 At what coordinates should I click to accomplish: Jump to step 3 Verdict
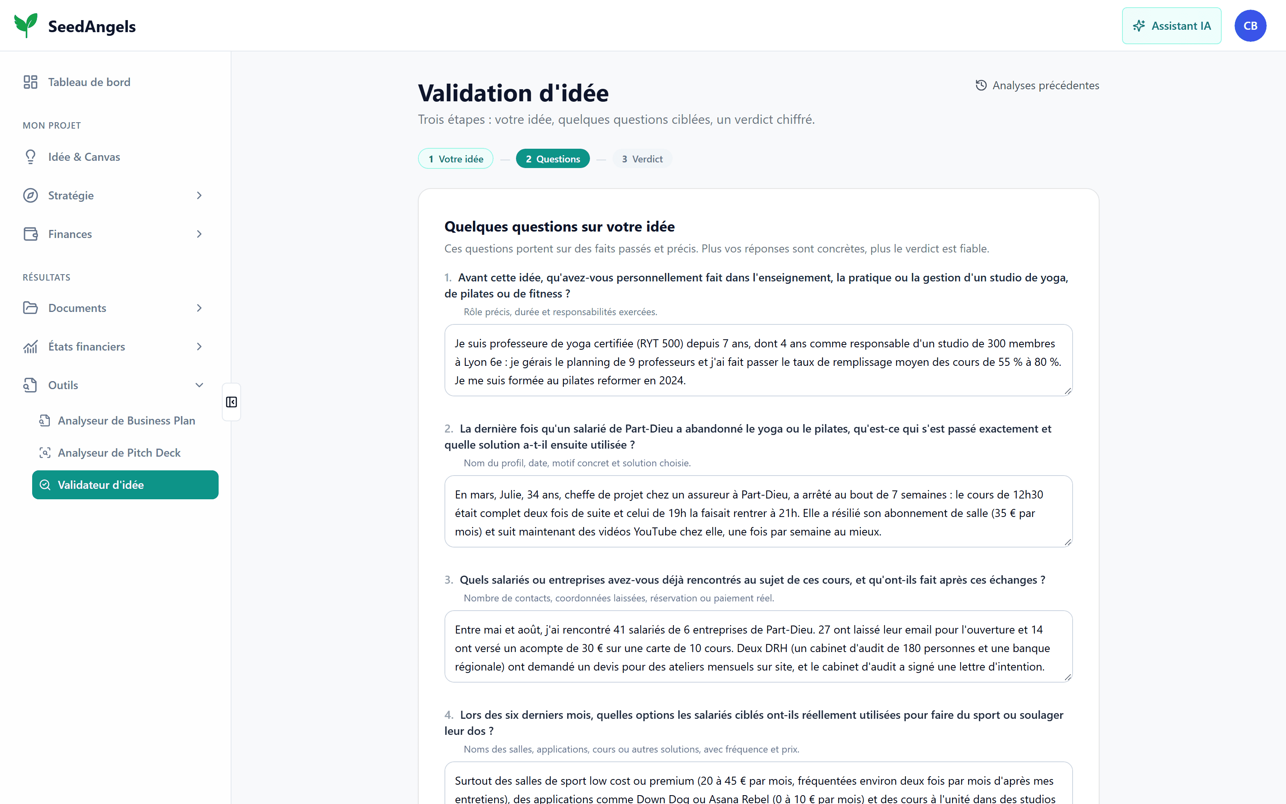click(642, 159)
